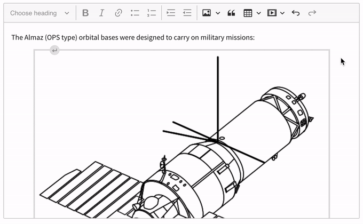Click the insert media icon
This screenshot has height=224, width=363.
click(272, 13)
